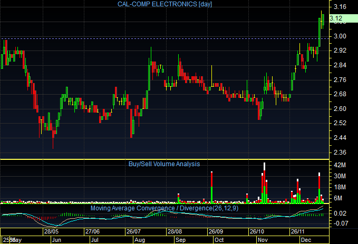
Task: Select the Jun month label
Action: pos(56,240)
